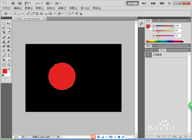Select the Crop tool

pos(4,32)
